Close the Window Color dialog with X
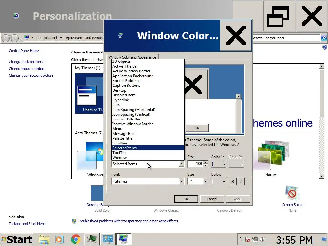328x246 pixels. click(x=235, y=35)
